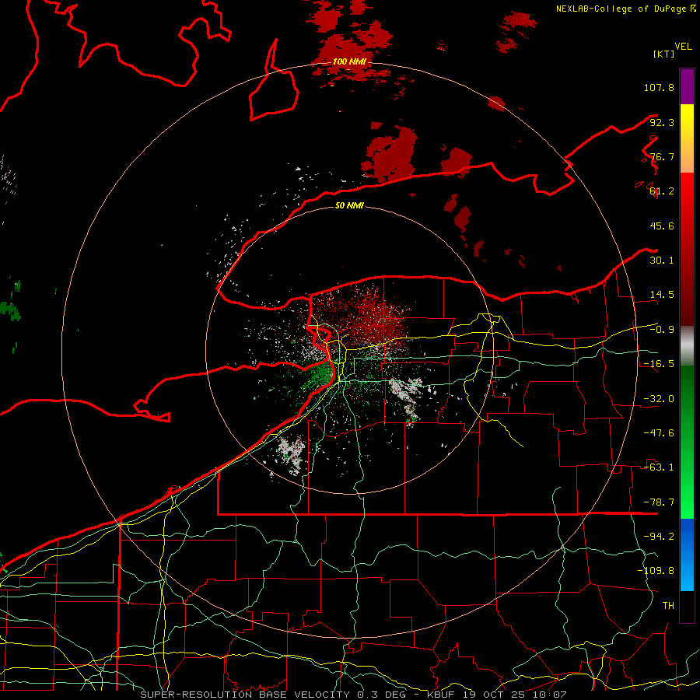The image size is (700, 700).
Task: Select the 92.3 value on velocity scale
Action: pyautogui.click(x=662, y=122)
